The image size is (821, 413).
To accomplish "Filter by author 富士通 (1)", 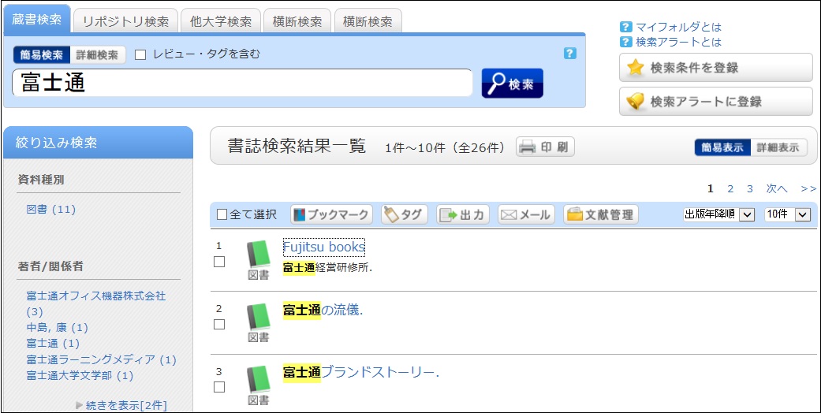I will (x=53, y=344).
